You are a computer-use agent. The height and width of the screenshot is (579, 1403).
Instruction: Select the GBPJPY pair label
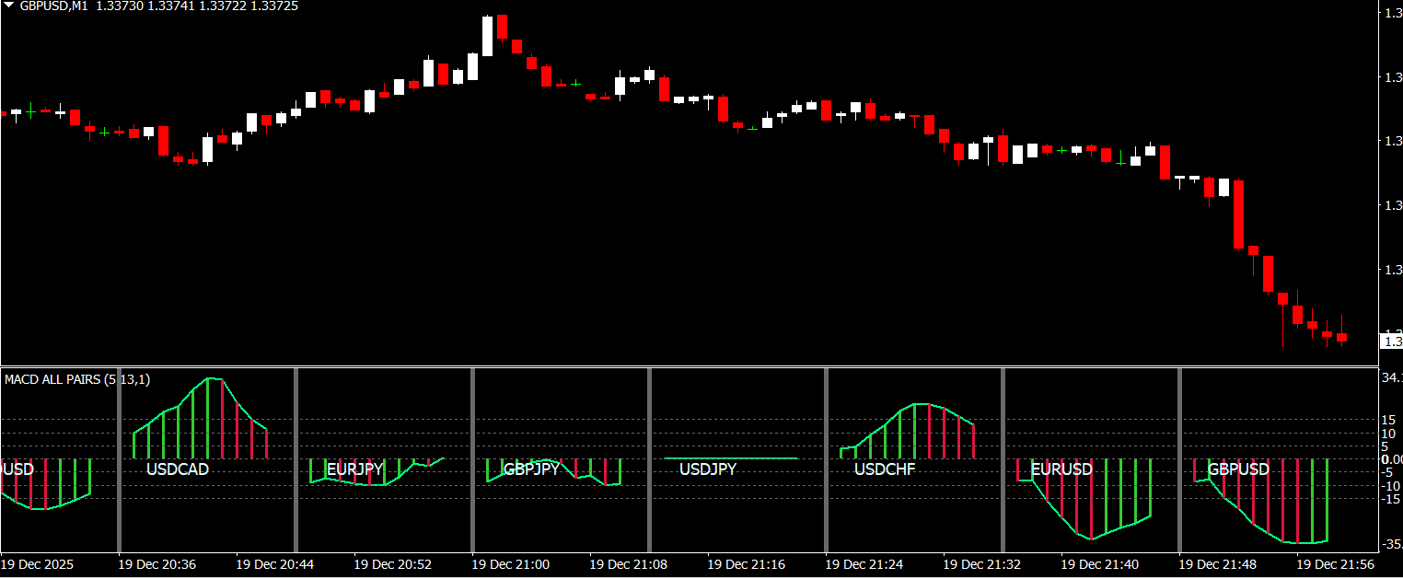[x=531, y=469]
